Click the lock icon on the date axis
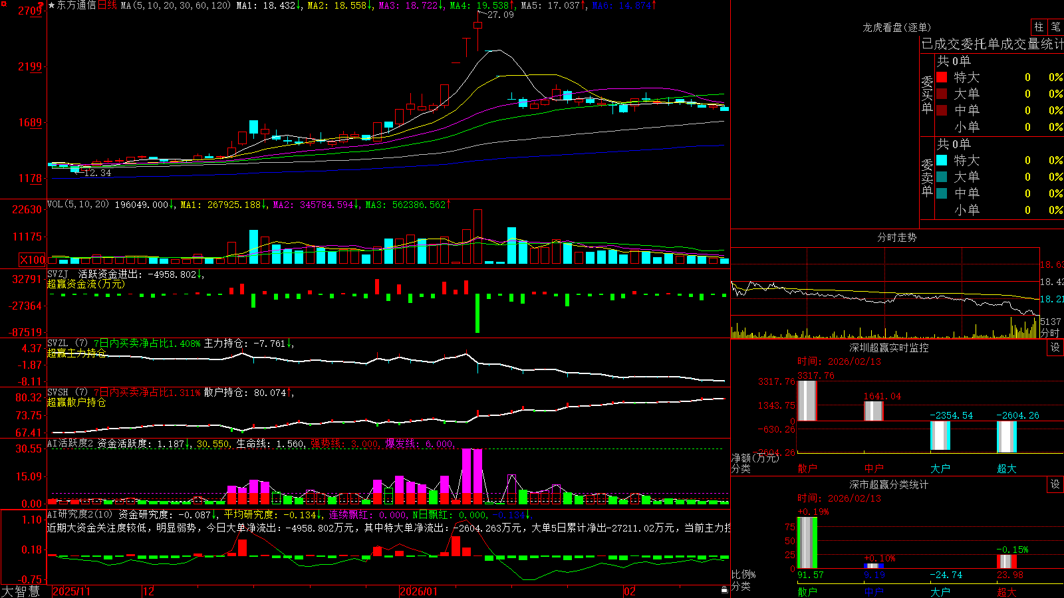The image size is (1064, 598). (724, 590)
